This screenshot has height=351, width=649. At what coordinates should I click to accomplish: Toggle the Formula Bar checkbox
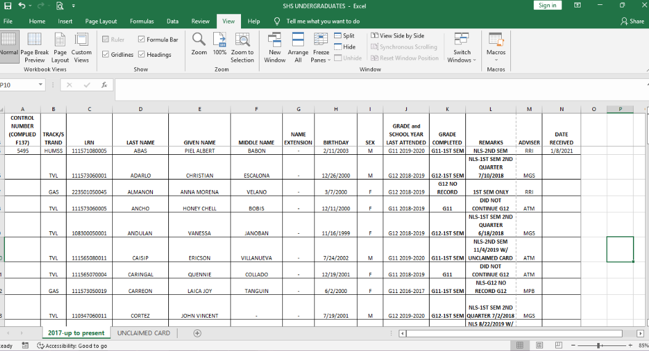click(142, 39)
